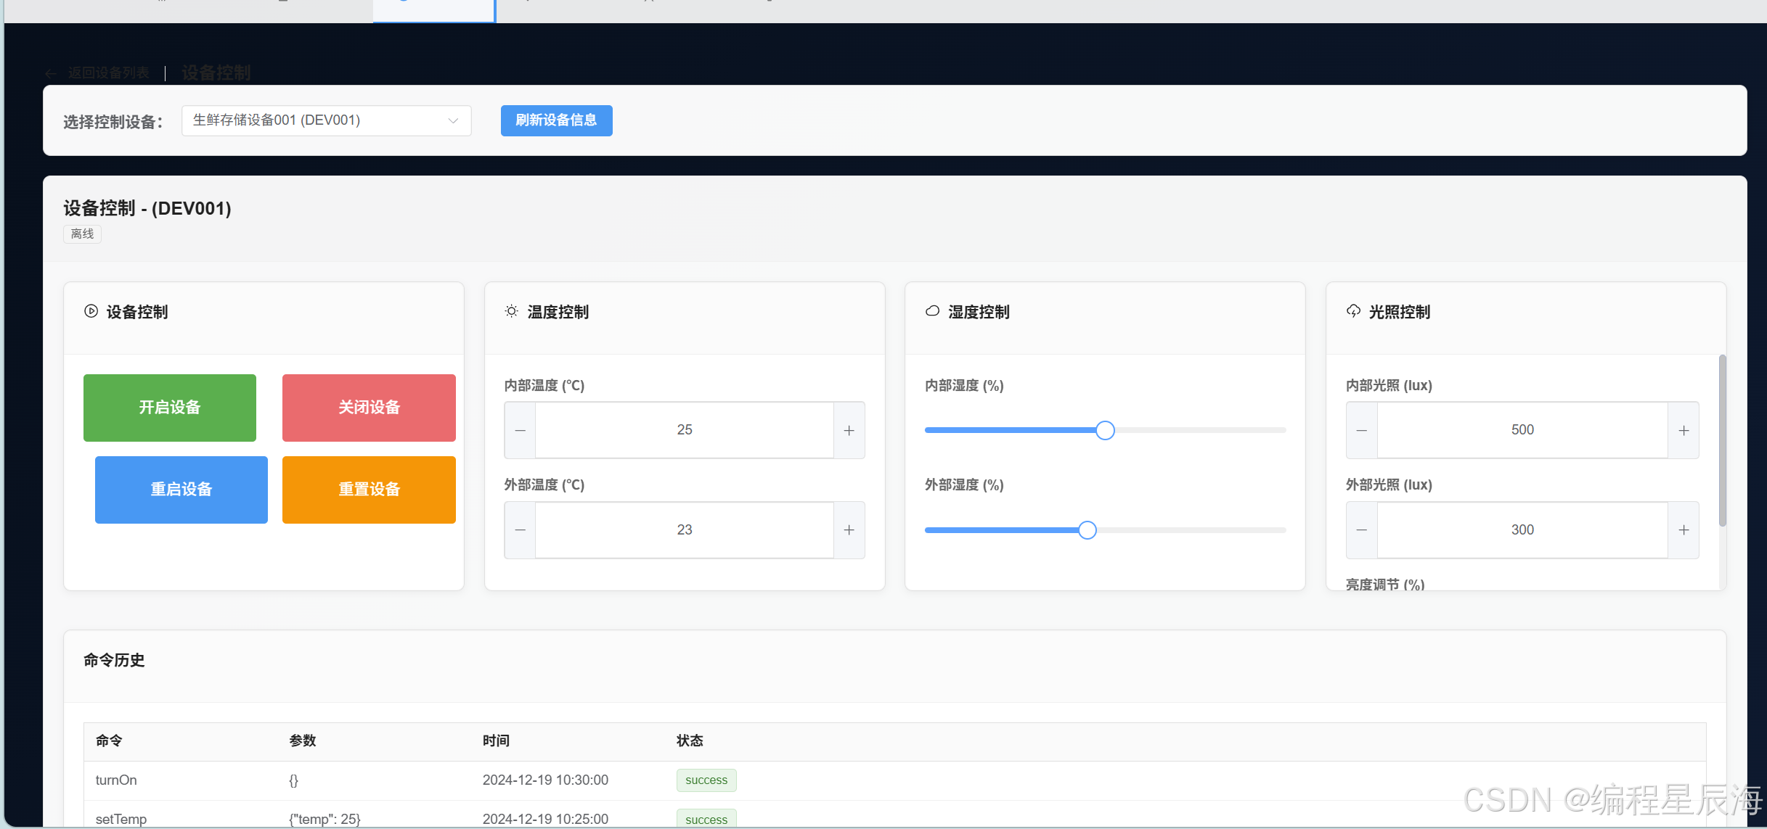Click the 外部湿度 slider handle
The height and width of the screenshot is (829, 1767).
pyautogui.click(x=1087, y=530)
